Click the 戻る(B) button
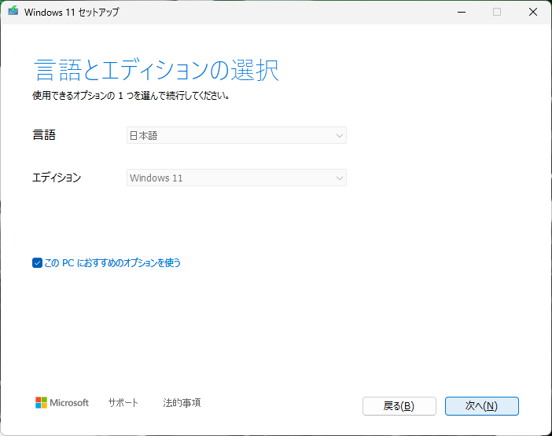The image size is (552, 436). [x=399, y=406]
